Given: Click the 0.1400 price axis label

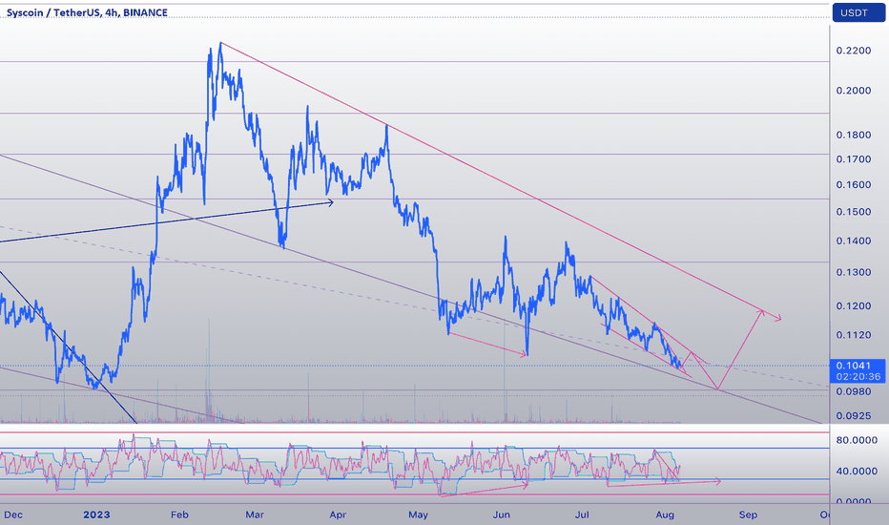Looking at the screenshot, I should coord(854,241).
